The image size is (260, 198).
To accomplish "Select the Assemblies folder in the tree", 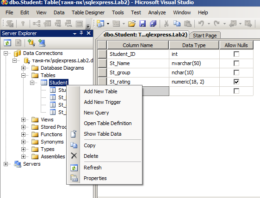I will (x=53, y=156).
